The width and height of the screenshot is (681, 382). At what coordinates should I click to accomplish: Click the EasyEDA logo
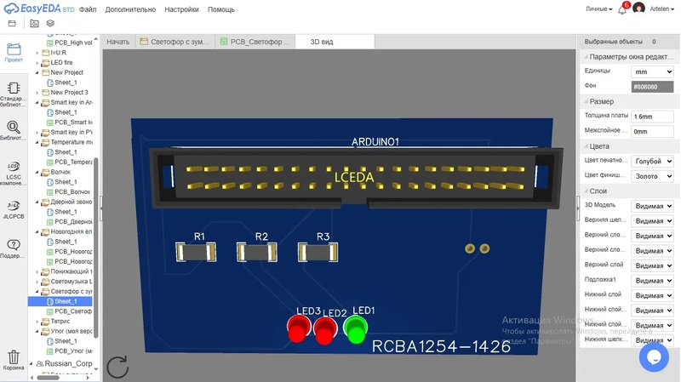point(38,9)
